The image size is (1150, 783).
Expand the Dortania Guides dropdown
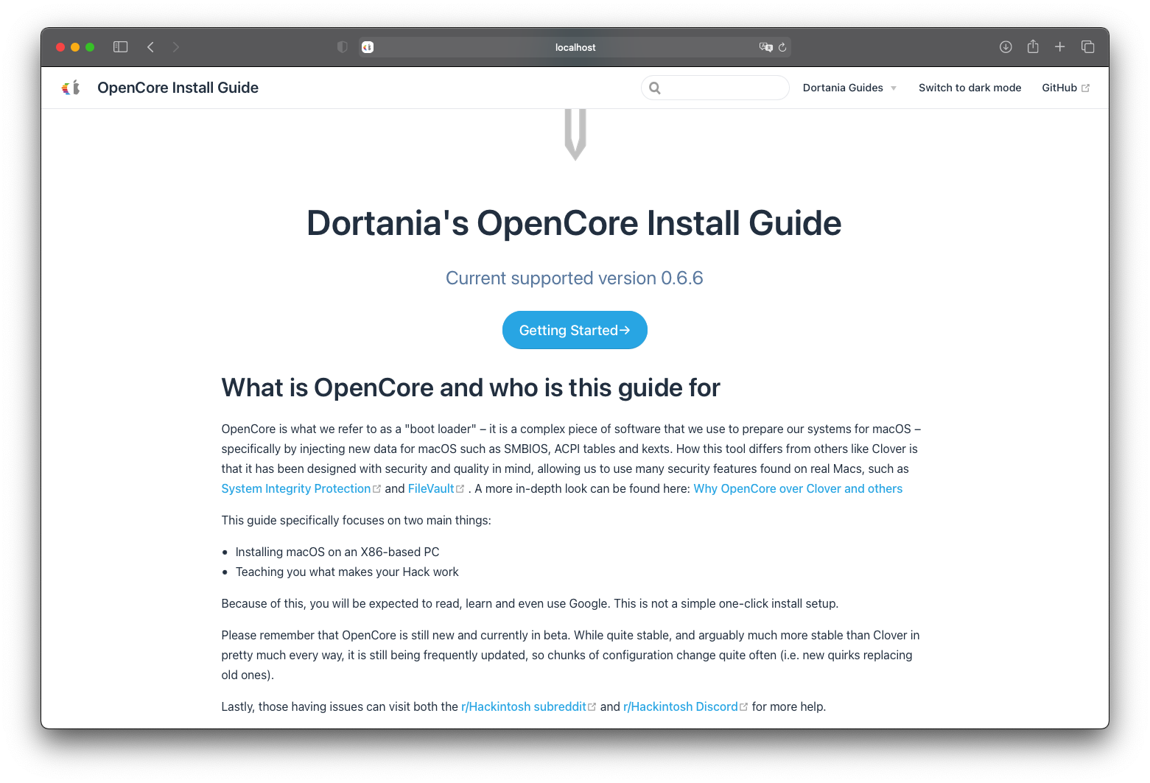849,88
